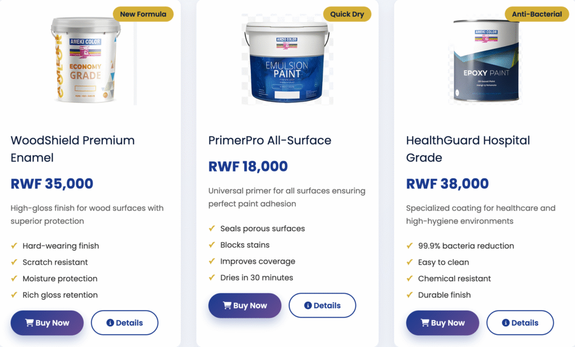Screen dimensions: 575x347
Task: Click checkmark beside Dries in 30 minutes
Action: (212, 277)
